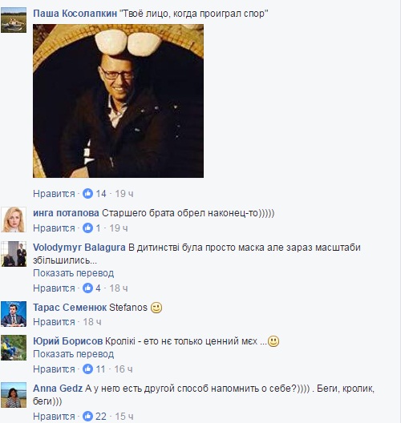
Task: Open инга потапова's profile avatar
Action: tap(14, 220)
